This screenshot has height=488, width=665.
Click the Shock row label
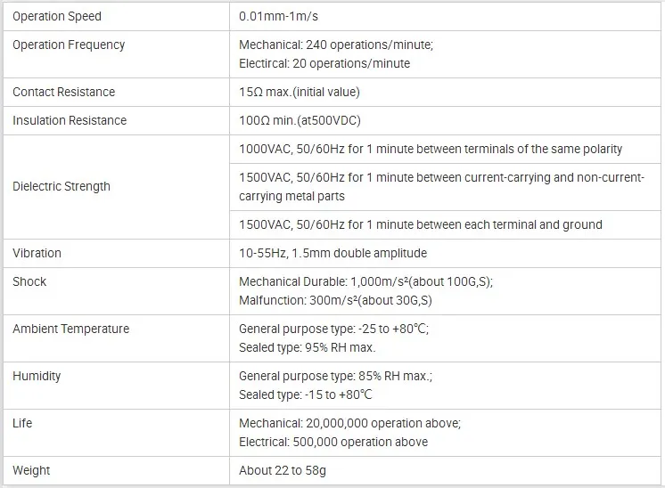pyautogui.click(x=29, y=281)
